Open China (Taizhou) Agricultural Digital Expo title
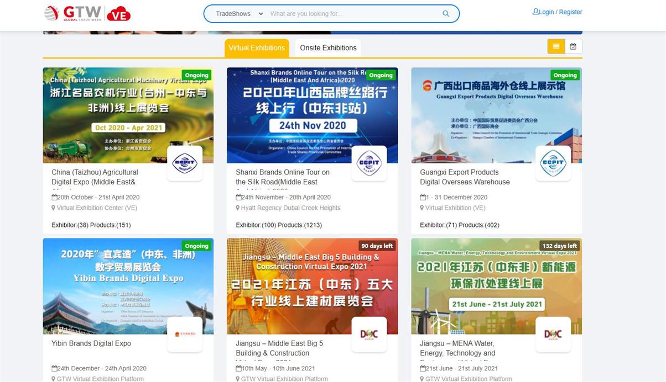The image size is (666, 382). tap(95, 177)
